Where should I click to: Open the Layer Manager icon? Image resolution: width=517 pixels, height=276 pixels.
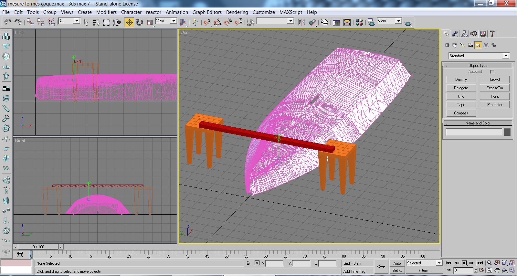click(x=324, y=22)
